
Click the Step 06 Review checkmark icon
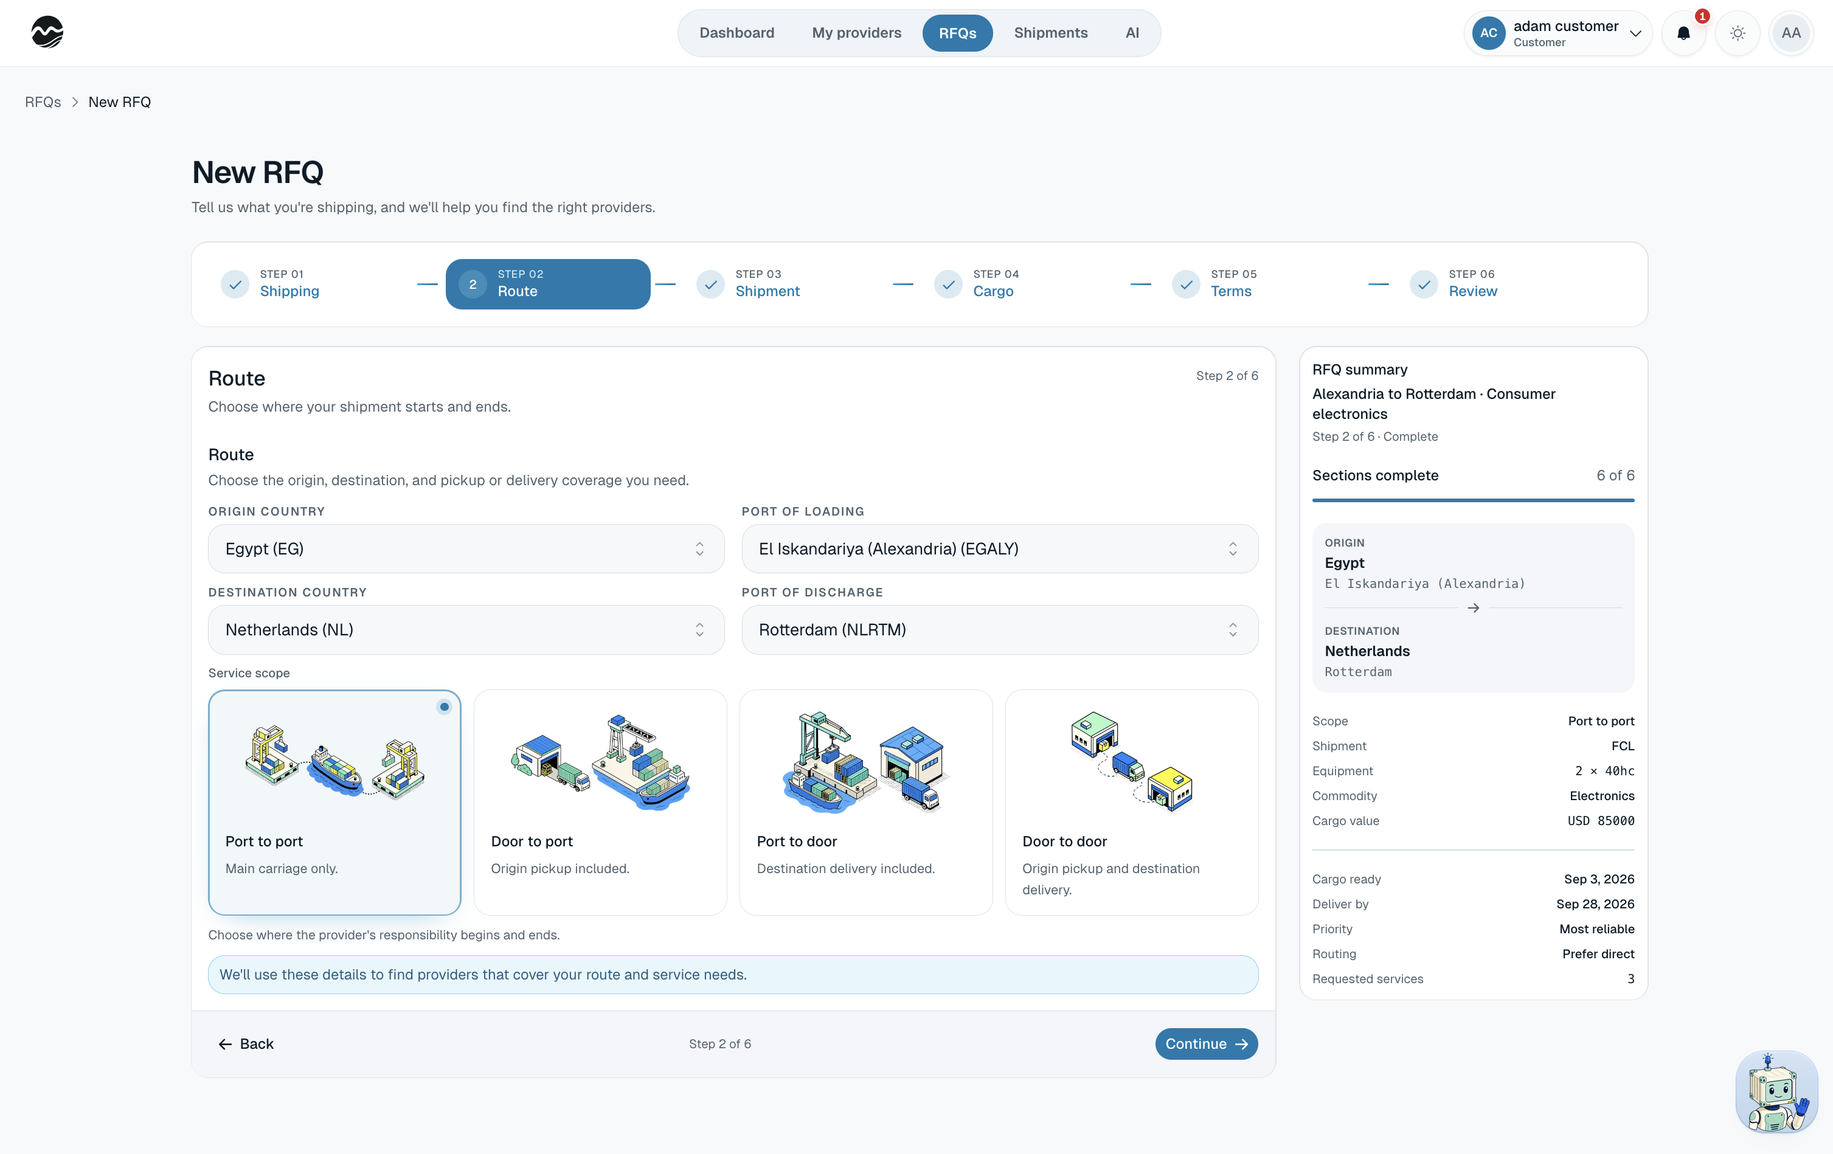click(1424, 284)
